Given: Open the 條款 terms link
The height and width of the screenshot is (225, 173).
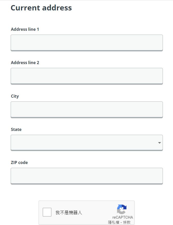Looking at the screenshot, I should [127, 222].
